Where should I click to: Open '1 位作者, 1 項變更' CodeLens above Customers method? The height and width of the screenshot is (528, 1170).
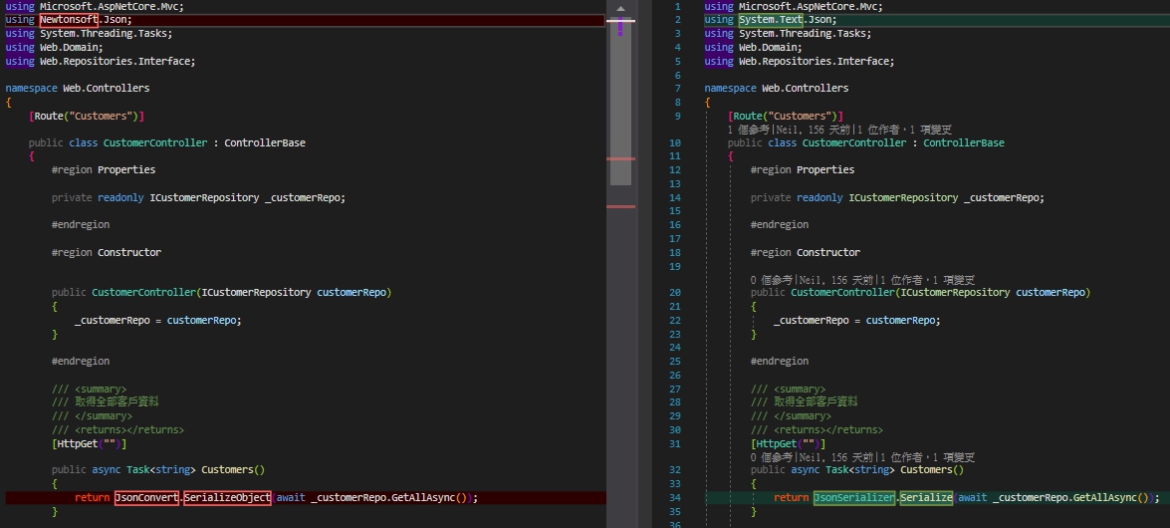928,457
